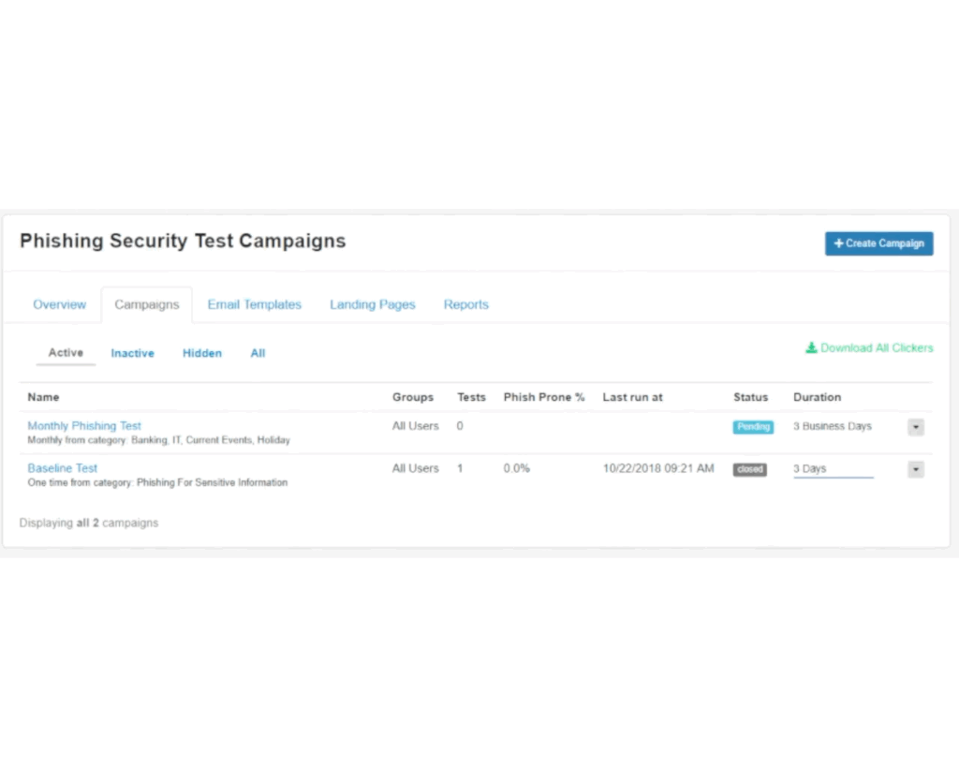Open the Email Templates tab
This screenshot has width=959, height=767.
254,304
